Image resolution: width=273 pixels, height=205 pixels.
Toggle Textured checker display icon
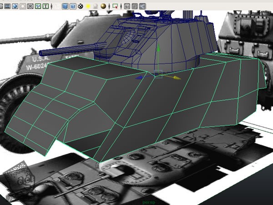(81, 6)
